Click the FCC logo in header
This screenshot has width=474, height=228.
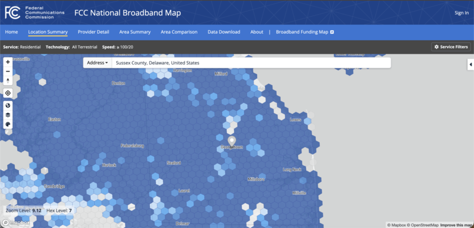click(12, 12)
